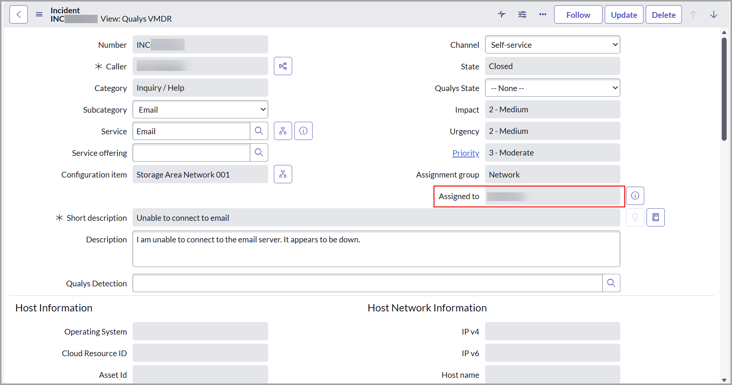Go to next record down arrow
This screenshot has width=732, height=385.
pos(714,14)
